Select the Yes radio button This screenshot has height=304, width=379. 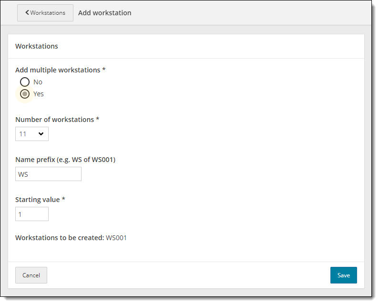pyautogui.click(x=25, y=94)
